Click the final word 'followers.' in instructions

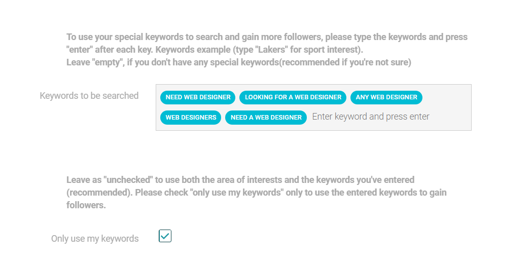point(86,205)
